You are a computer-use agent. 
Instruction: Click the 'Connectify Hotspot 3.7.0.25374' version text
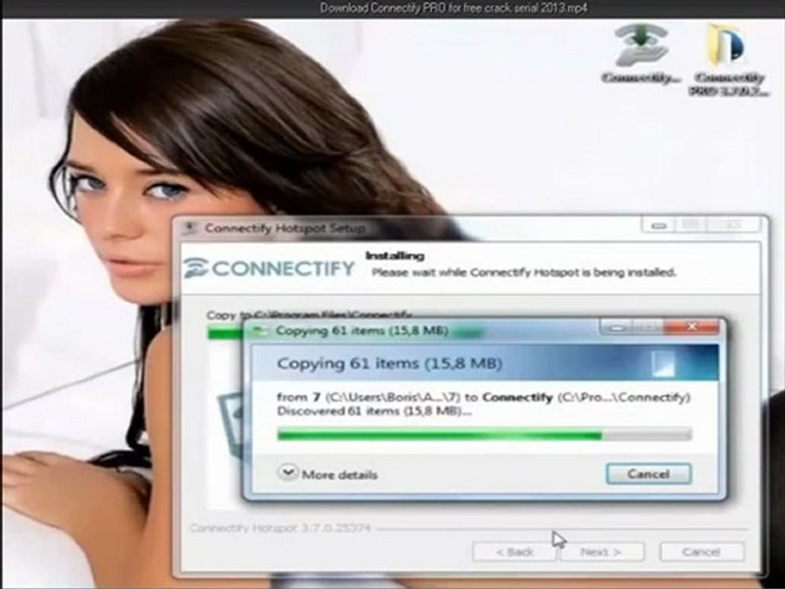(x=280, y=528)
